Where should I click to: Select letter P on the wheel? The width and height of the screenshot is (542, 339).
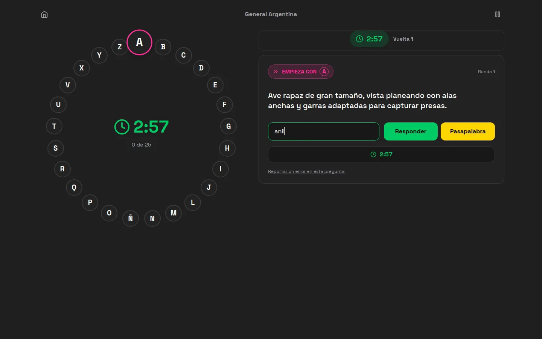click(90, 203)
